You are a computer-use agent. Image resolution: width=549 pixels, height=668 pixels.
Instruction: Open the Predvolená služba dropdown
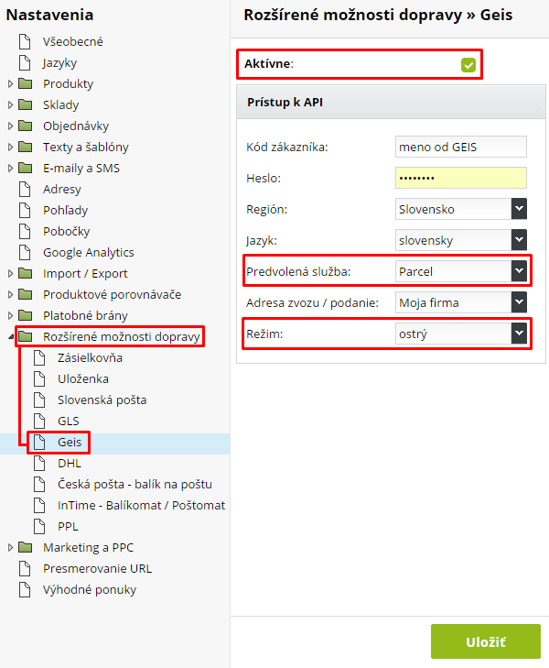click(x=519, y=271)
